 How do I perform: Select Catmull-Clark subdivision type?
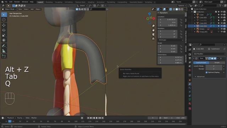201,63
